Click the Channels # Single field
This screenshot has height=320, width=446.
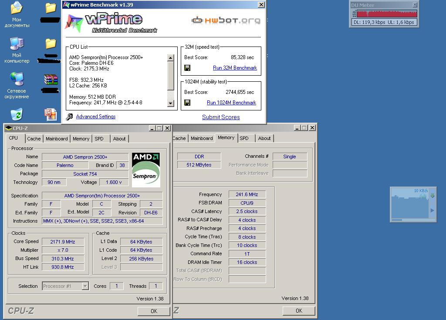[290, 157]
